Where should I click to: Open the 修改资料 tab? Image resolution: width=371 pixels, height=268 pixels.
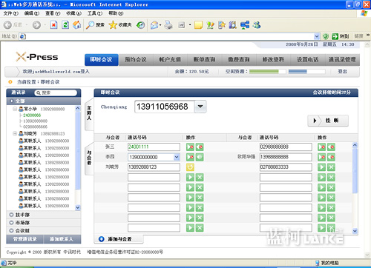(x=273, y=60)
